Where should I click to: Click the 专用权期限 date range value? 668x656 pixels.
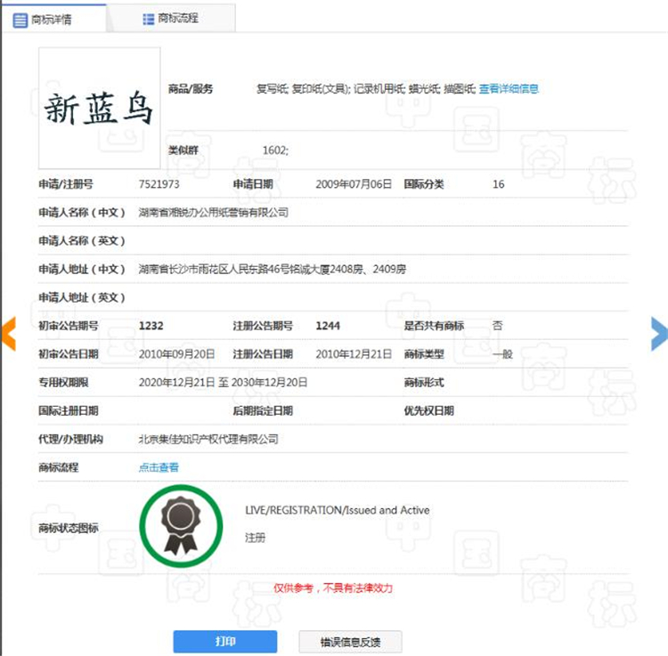coord(223,382)
